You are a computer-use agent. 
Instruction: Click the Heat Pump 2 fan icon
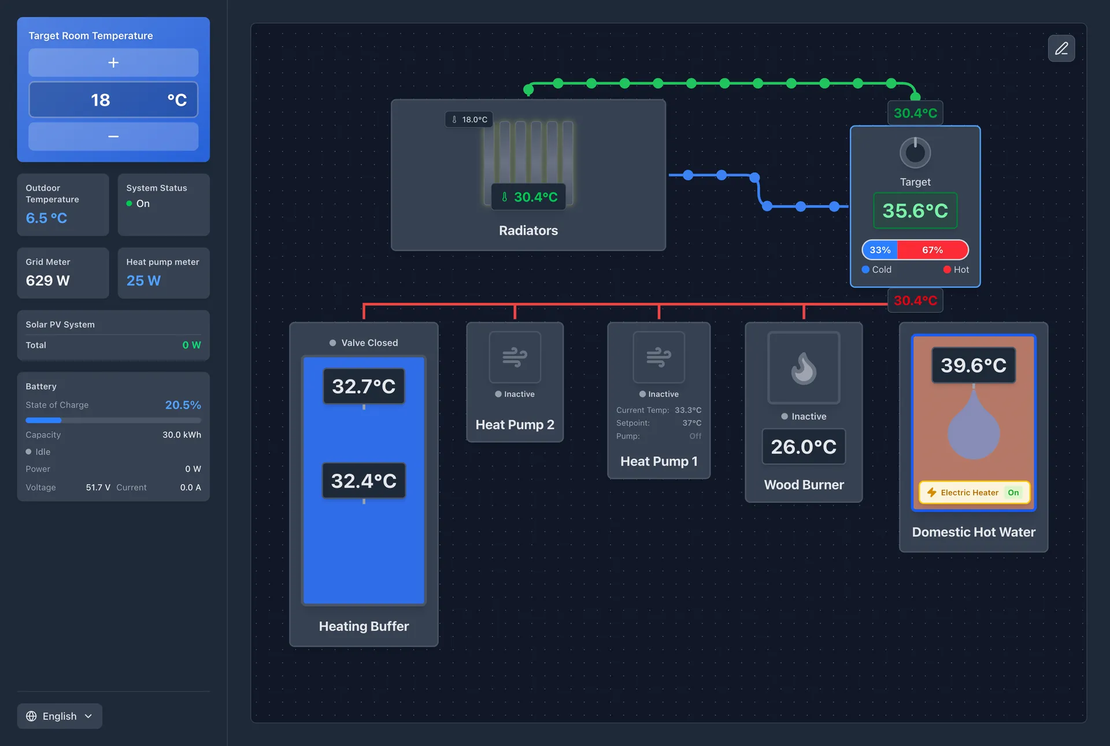(x=515, y=357)
